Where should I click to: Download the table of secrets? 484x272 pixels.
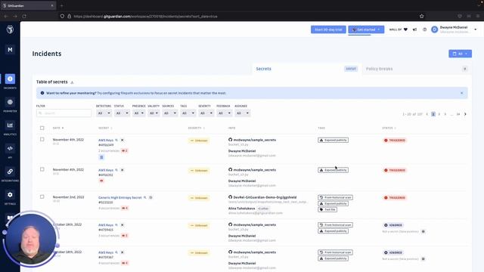point(72,82)
